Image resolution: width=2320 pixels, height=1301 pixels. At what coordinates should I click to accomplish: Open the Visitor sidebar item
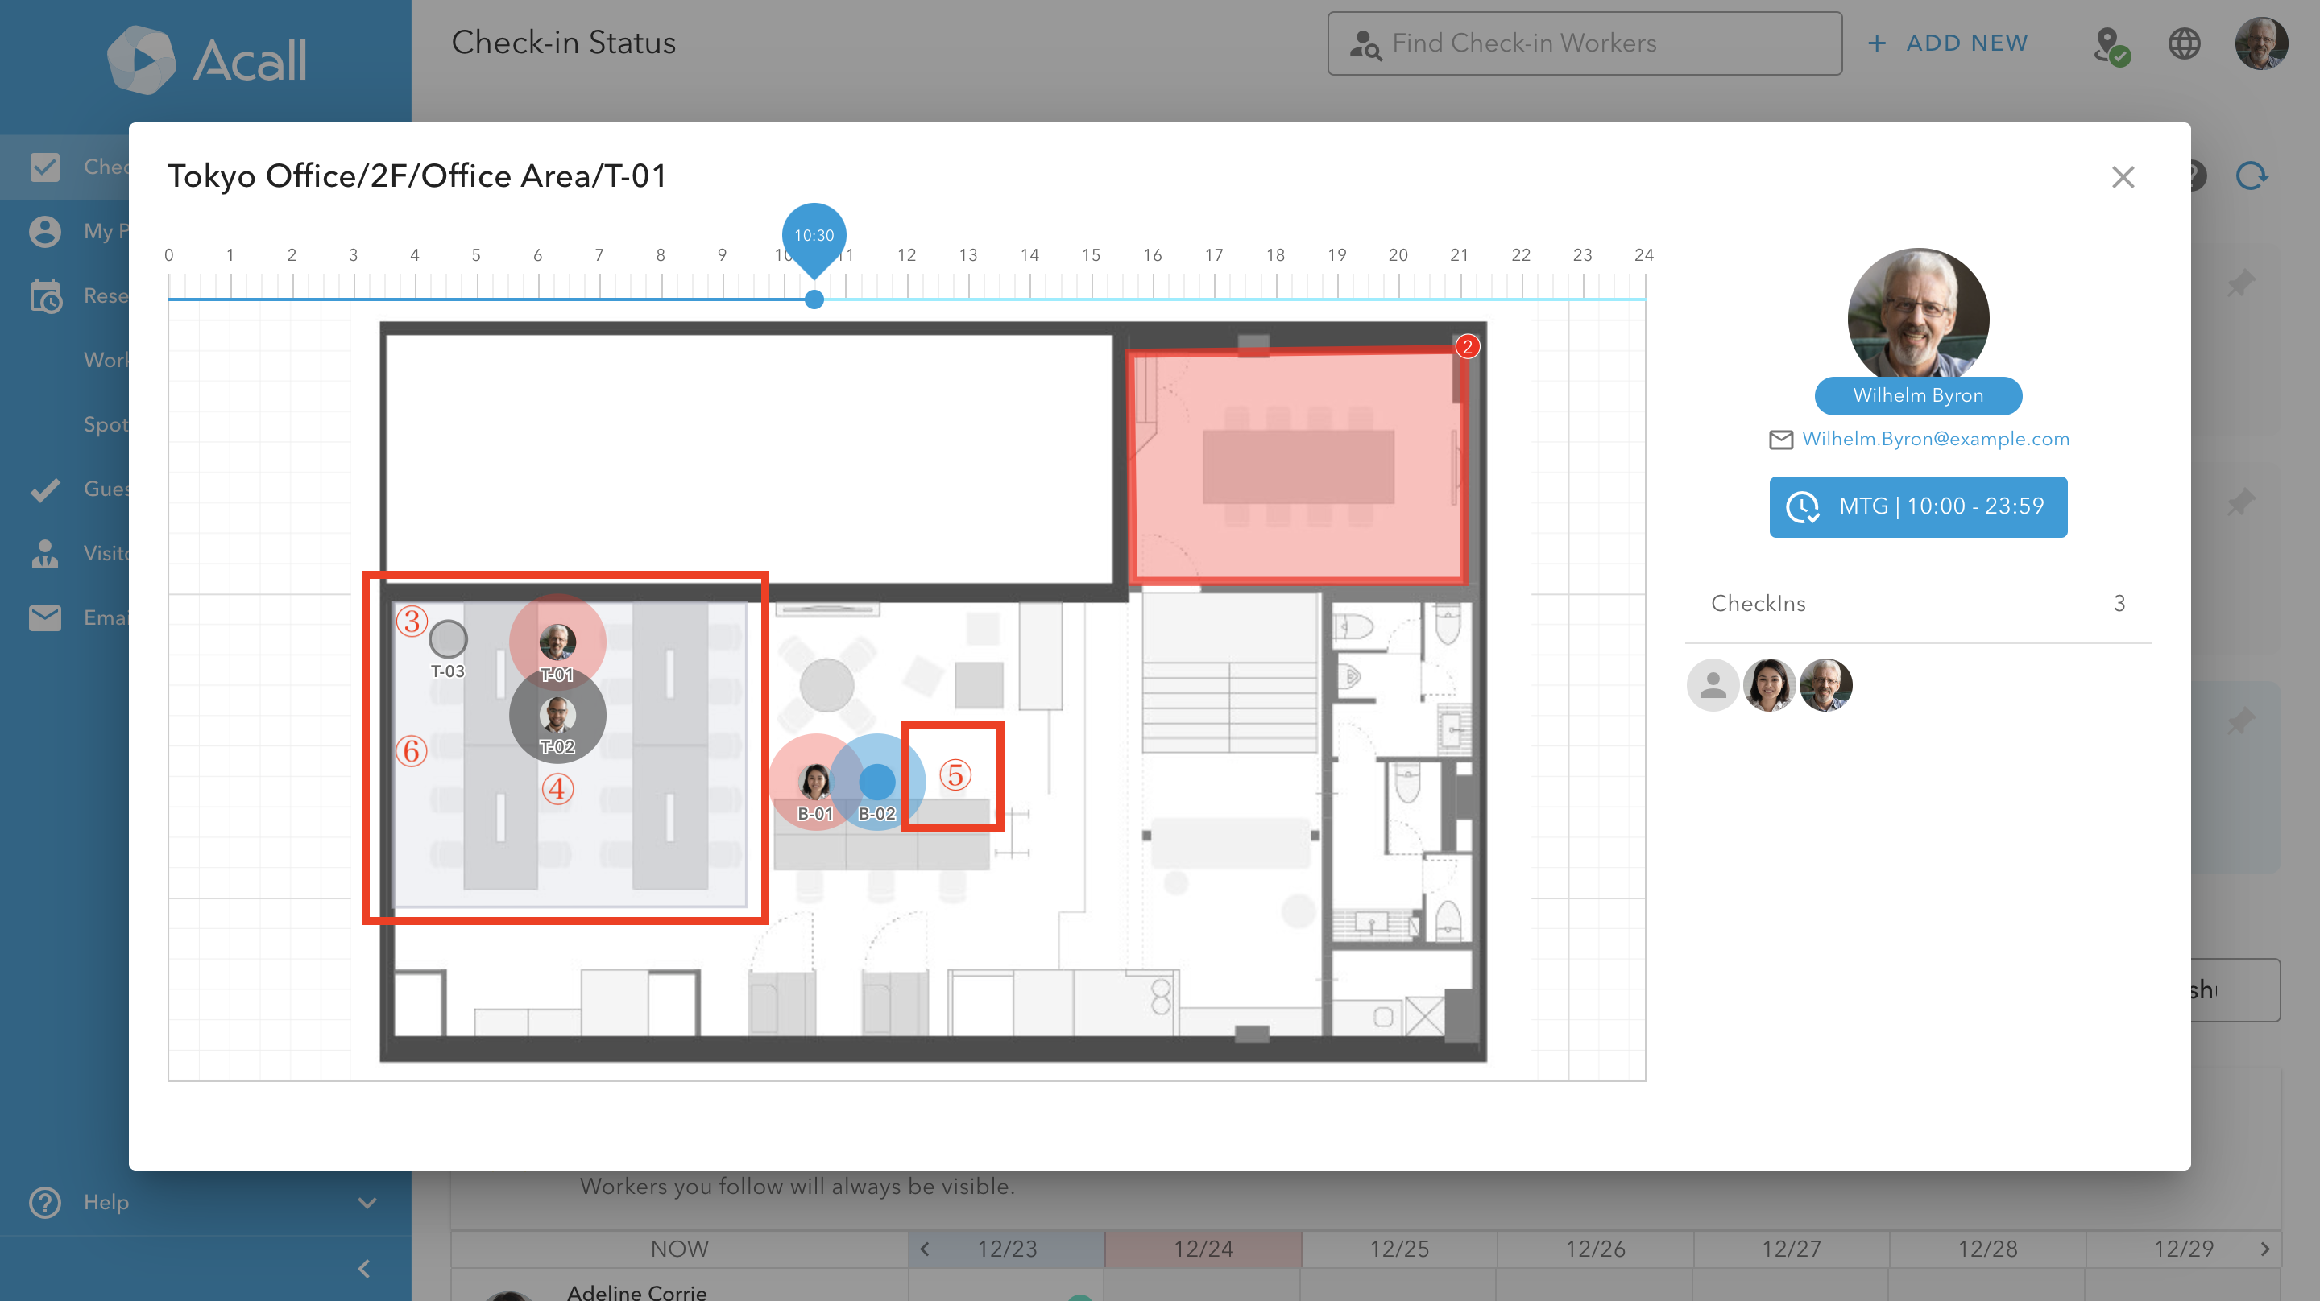coord(64,553)
